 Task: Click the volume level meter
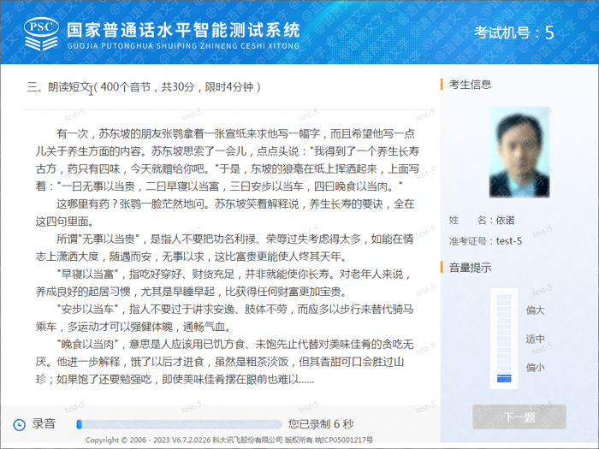tap(504, 339)
